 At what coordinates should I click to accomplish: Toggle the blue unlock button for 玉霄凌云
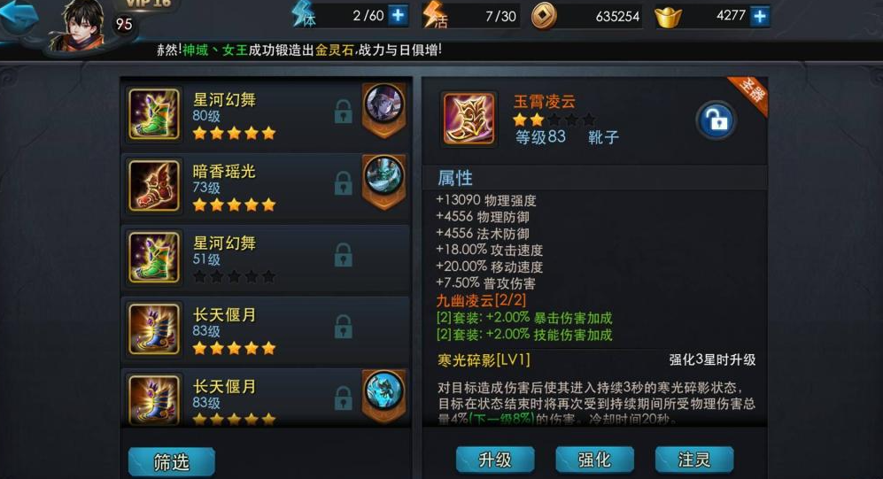tap(716, 120)
